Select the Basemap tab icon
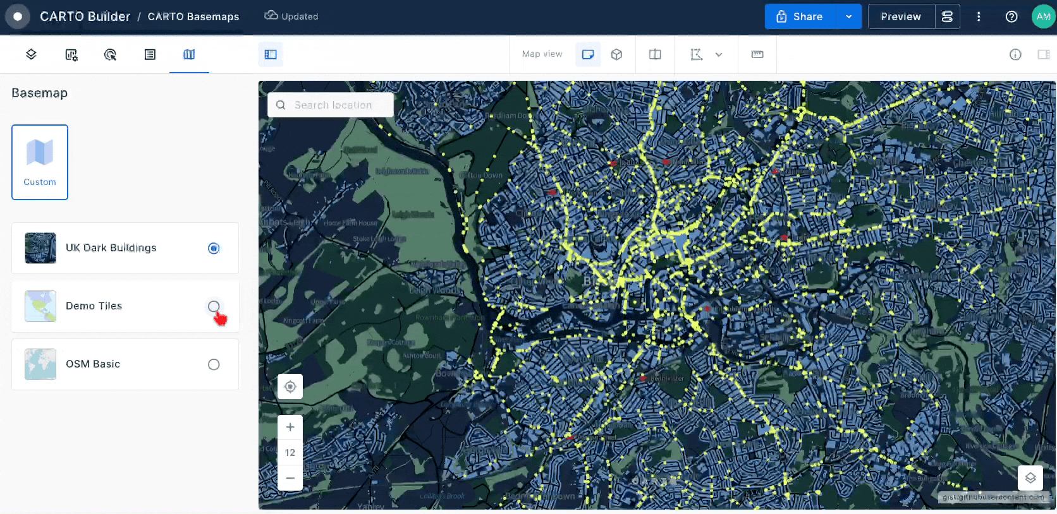Screen dimensions: 1057x514 189,54
